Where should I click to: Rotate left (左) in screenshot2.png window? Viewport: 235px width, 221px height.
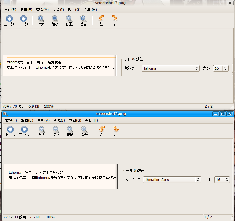(x=102, y=131)
